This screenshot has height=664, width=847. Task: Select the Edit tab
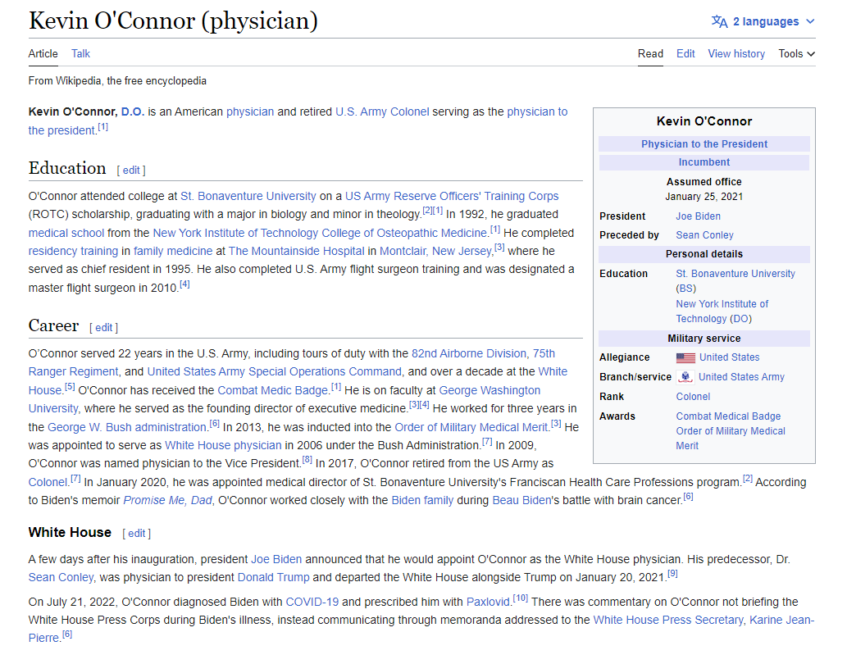pyautogui.click(x=685, y=53)
